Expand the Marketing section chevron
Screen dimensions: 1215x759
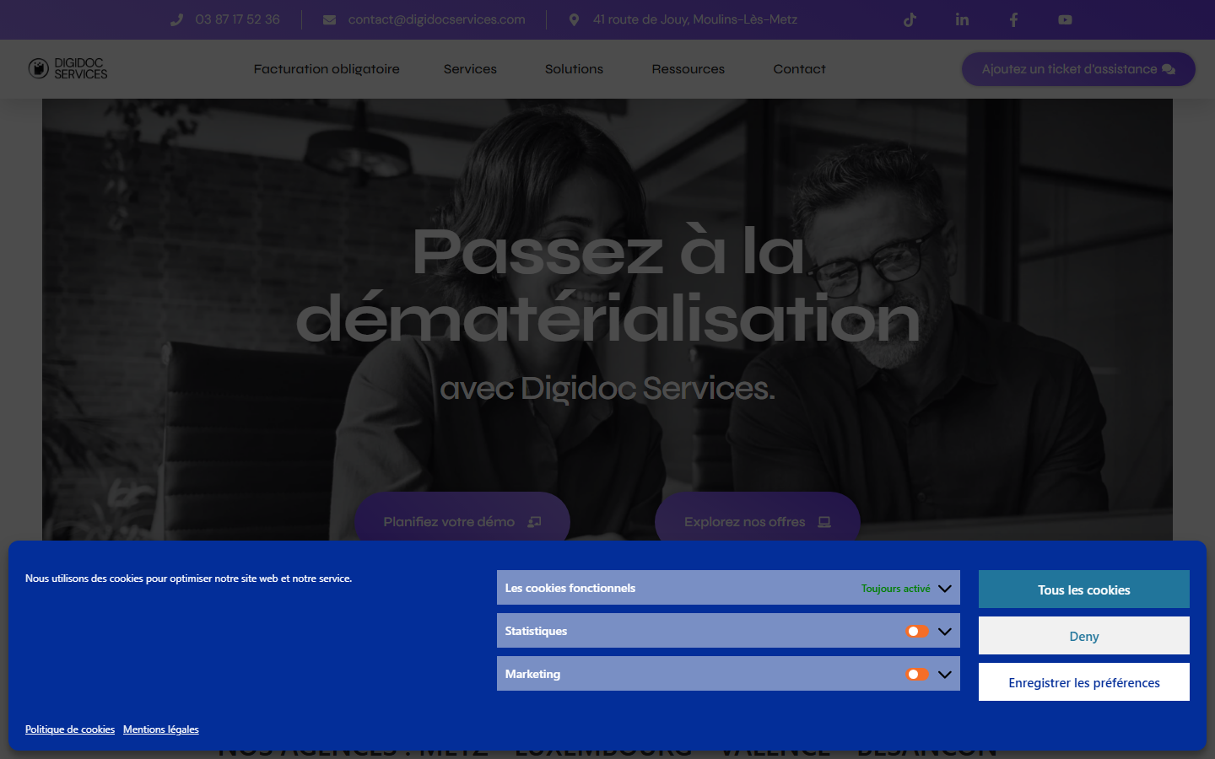[945, 674]
